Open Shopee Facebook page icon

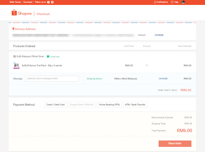point(48,2)
